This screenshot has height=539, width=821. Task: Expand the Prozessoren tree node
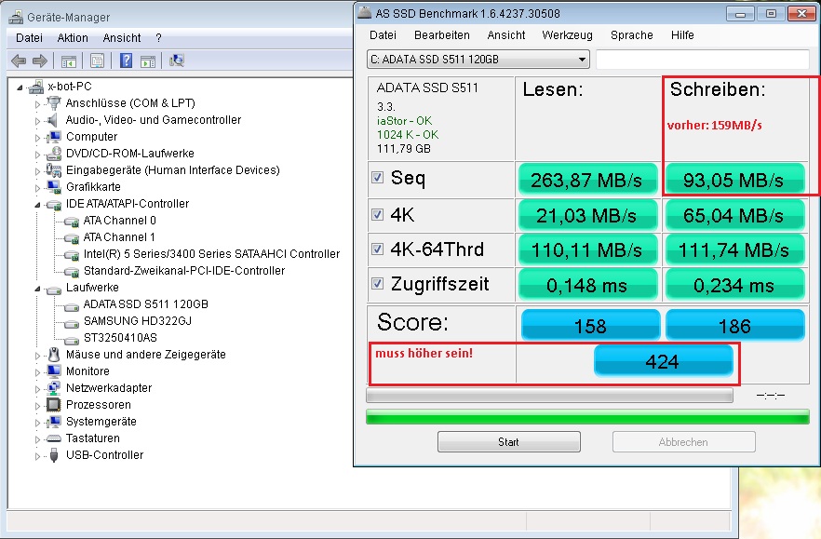click(37, 406)
